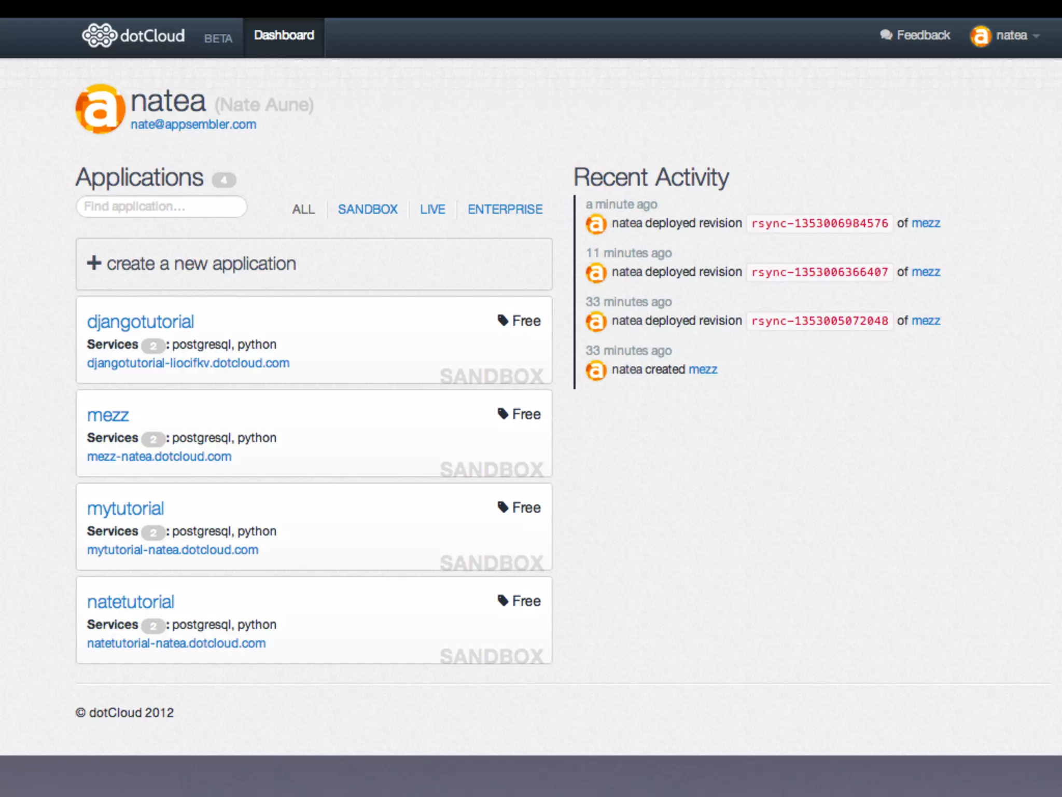The image size is (1062, 797).
Task: Click the Free tag icon on djangotutorial
Action: 502,320
